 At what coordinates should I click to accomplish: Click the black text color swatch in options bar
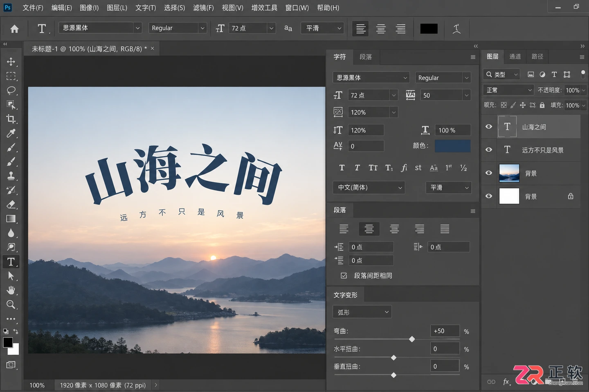pos(429,29)
